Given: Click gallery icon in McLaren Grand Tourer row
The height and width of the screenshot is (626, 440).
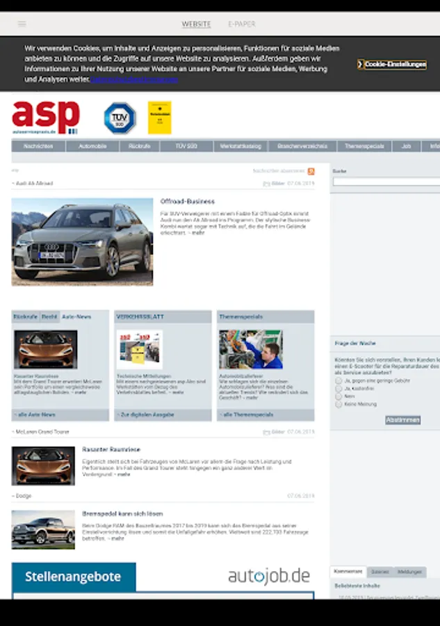Looking at the screenshot, I should pyautogui.click(x=266, y=432).
